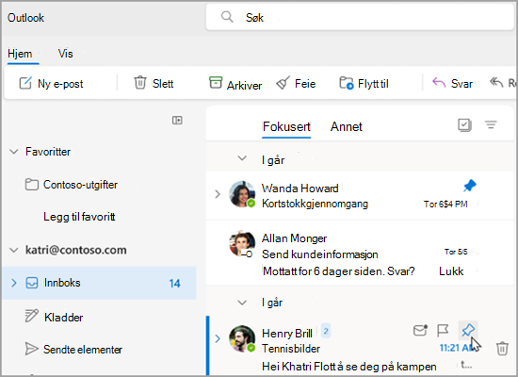
Task: Click Slett label in the toolbar
Action: tap(163, 84)
